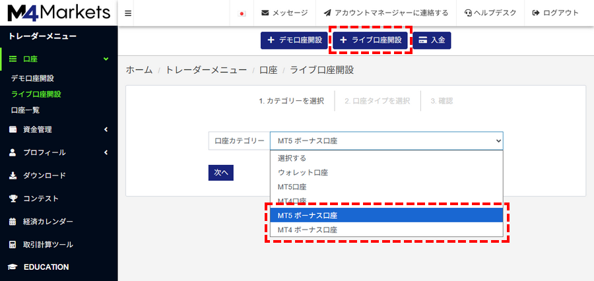Click the graduation cap icon beside EDUCATION

(x=13, y=267)
